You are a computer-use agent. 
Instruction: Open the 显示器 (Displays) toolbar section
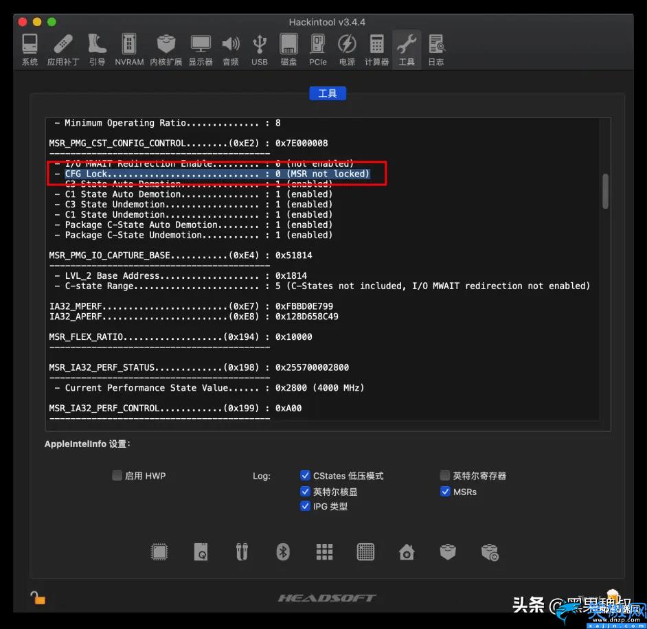click(x=201, y=49)
